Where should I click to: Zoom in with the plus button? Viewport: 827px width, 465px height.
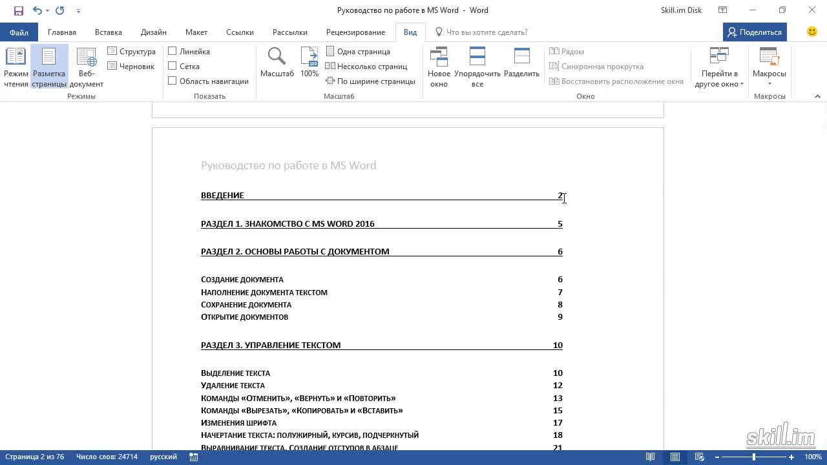791,457
